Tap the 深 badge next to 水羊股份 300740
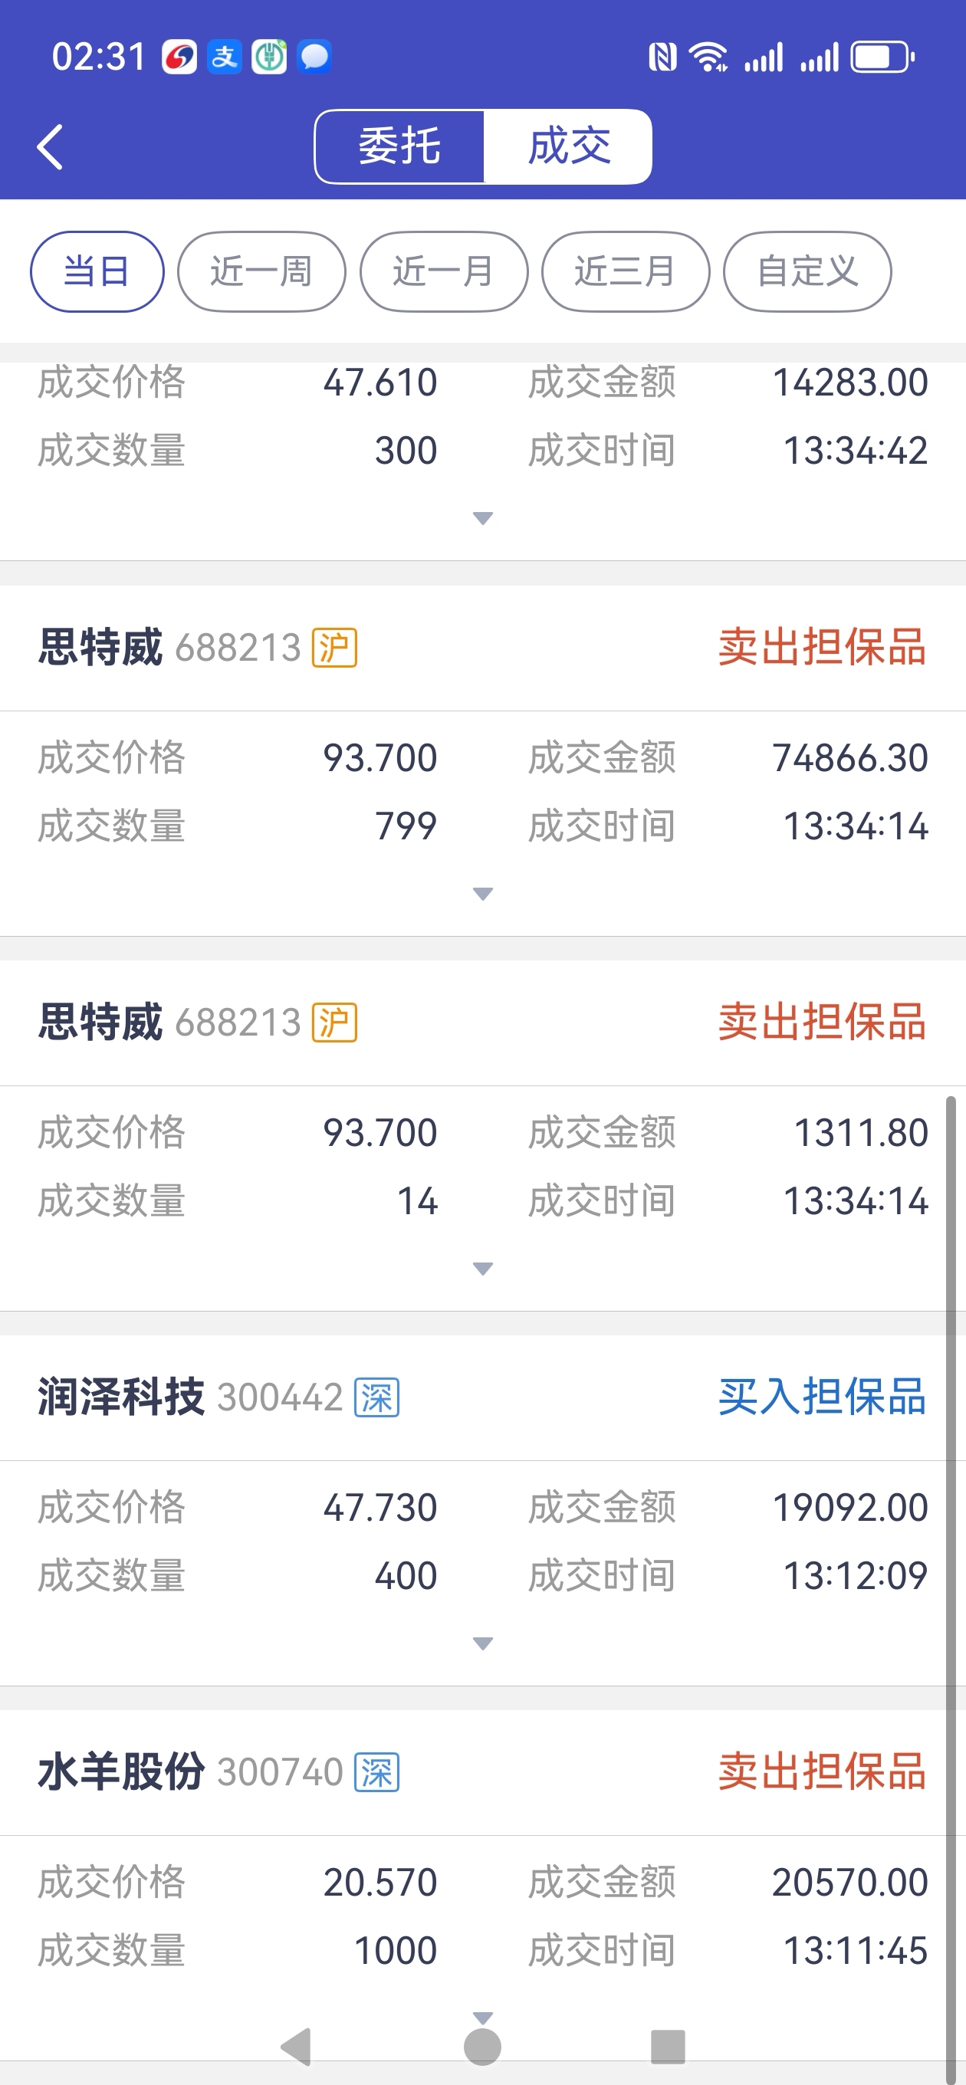Viewport: 966px width, 2085px height. tap(376, 1772)
